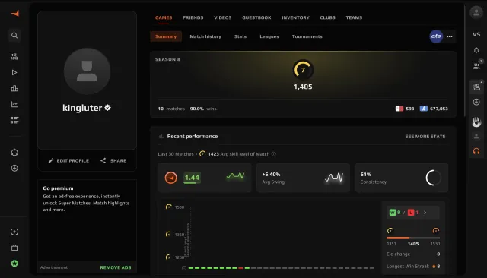487x278 pixels.
Task: Open the line chart stats sidebar icon
Action: coord(14,104)
